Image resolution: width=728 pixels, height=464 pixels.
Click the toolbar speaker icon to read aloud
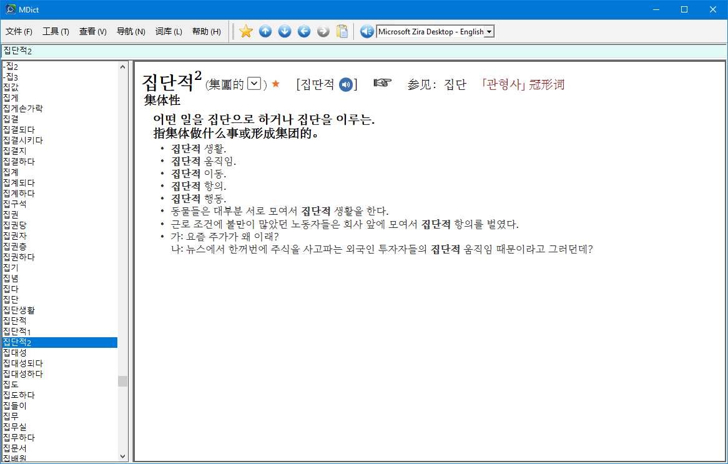coord(366,31)
